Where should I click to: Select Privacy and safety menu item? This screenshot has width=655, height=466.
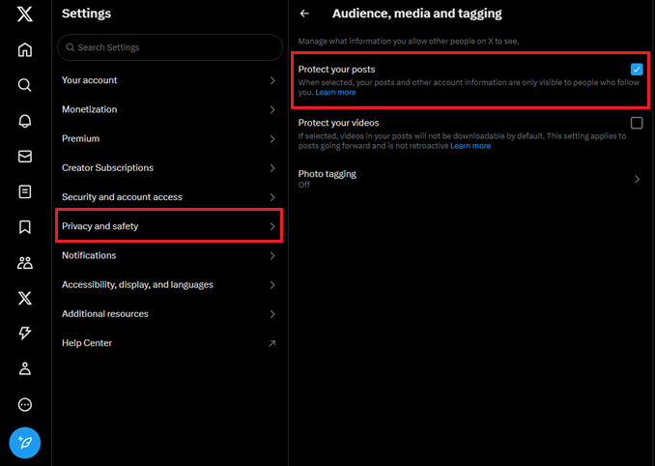click(168, 226)
